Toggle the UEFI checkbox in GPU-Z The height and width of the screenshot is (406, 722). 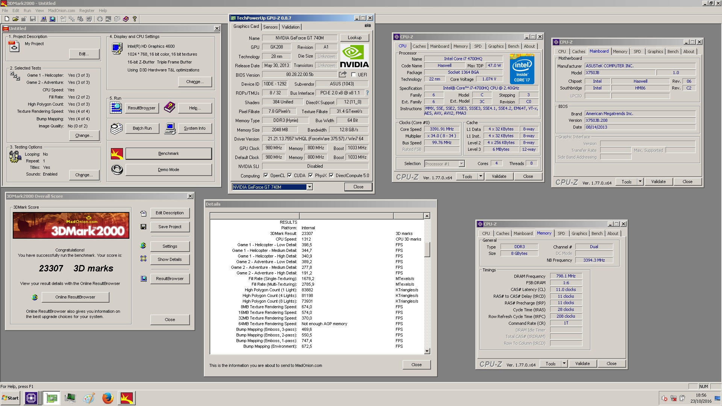353,75
